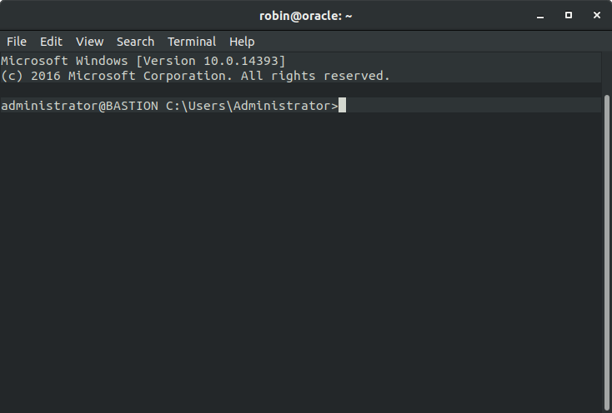Open the Help menu
The image size is (612, 413).
[x=242, y=42]
